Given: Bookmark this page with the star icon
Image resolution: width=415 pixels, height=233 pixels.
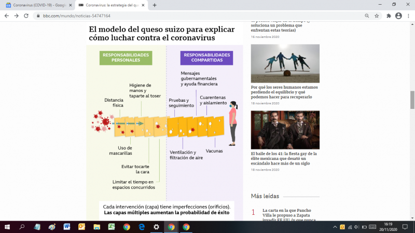Looking at the screenshot, I should pos(377,16).
